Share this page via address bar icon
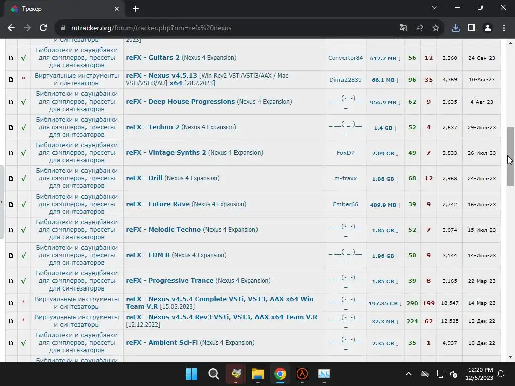The height and width of the screenshot is (386, 515). pos(419,28)
